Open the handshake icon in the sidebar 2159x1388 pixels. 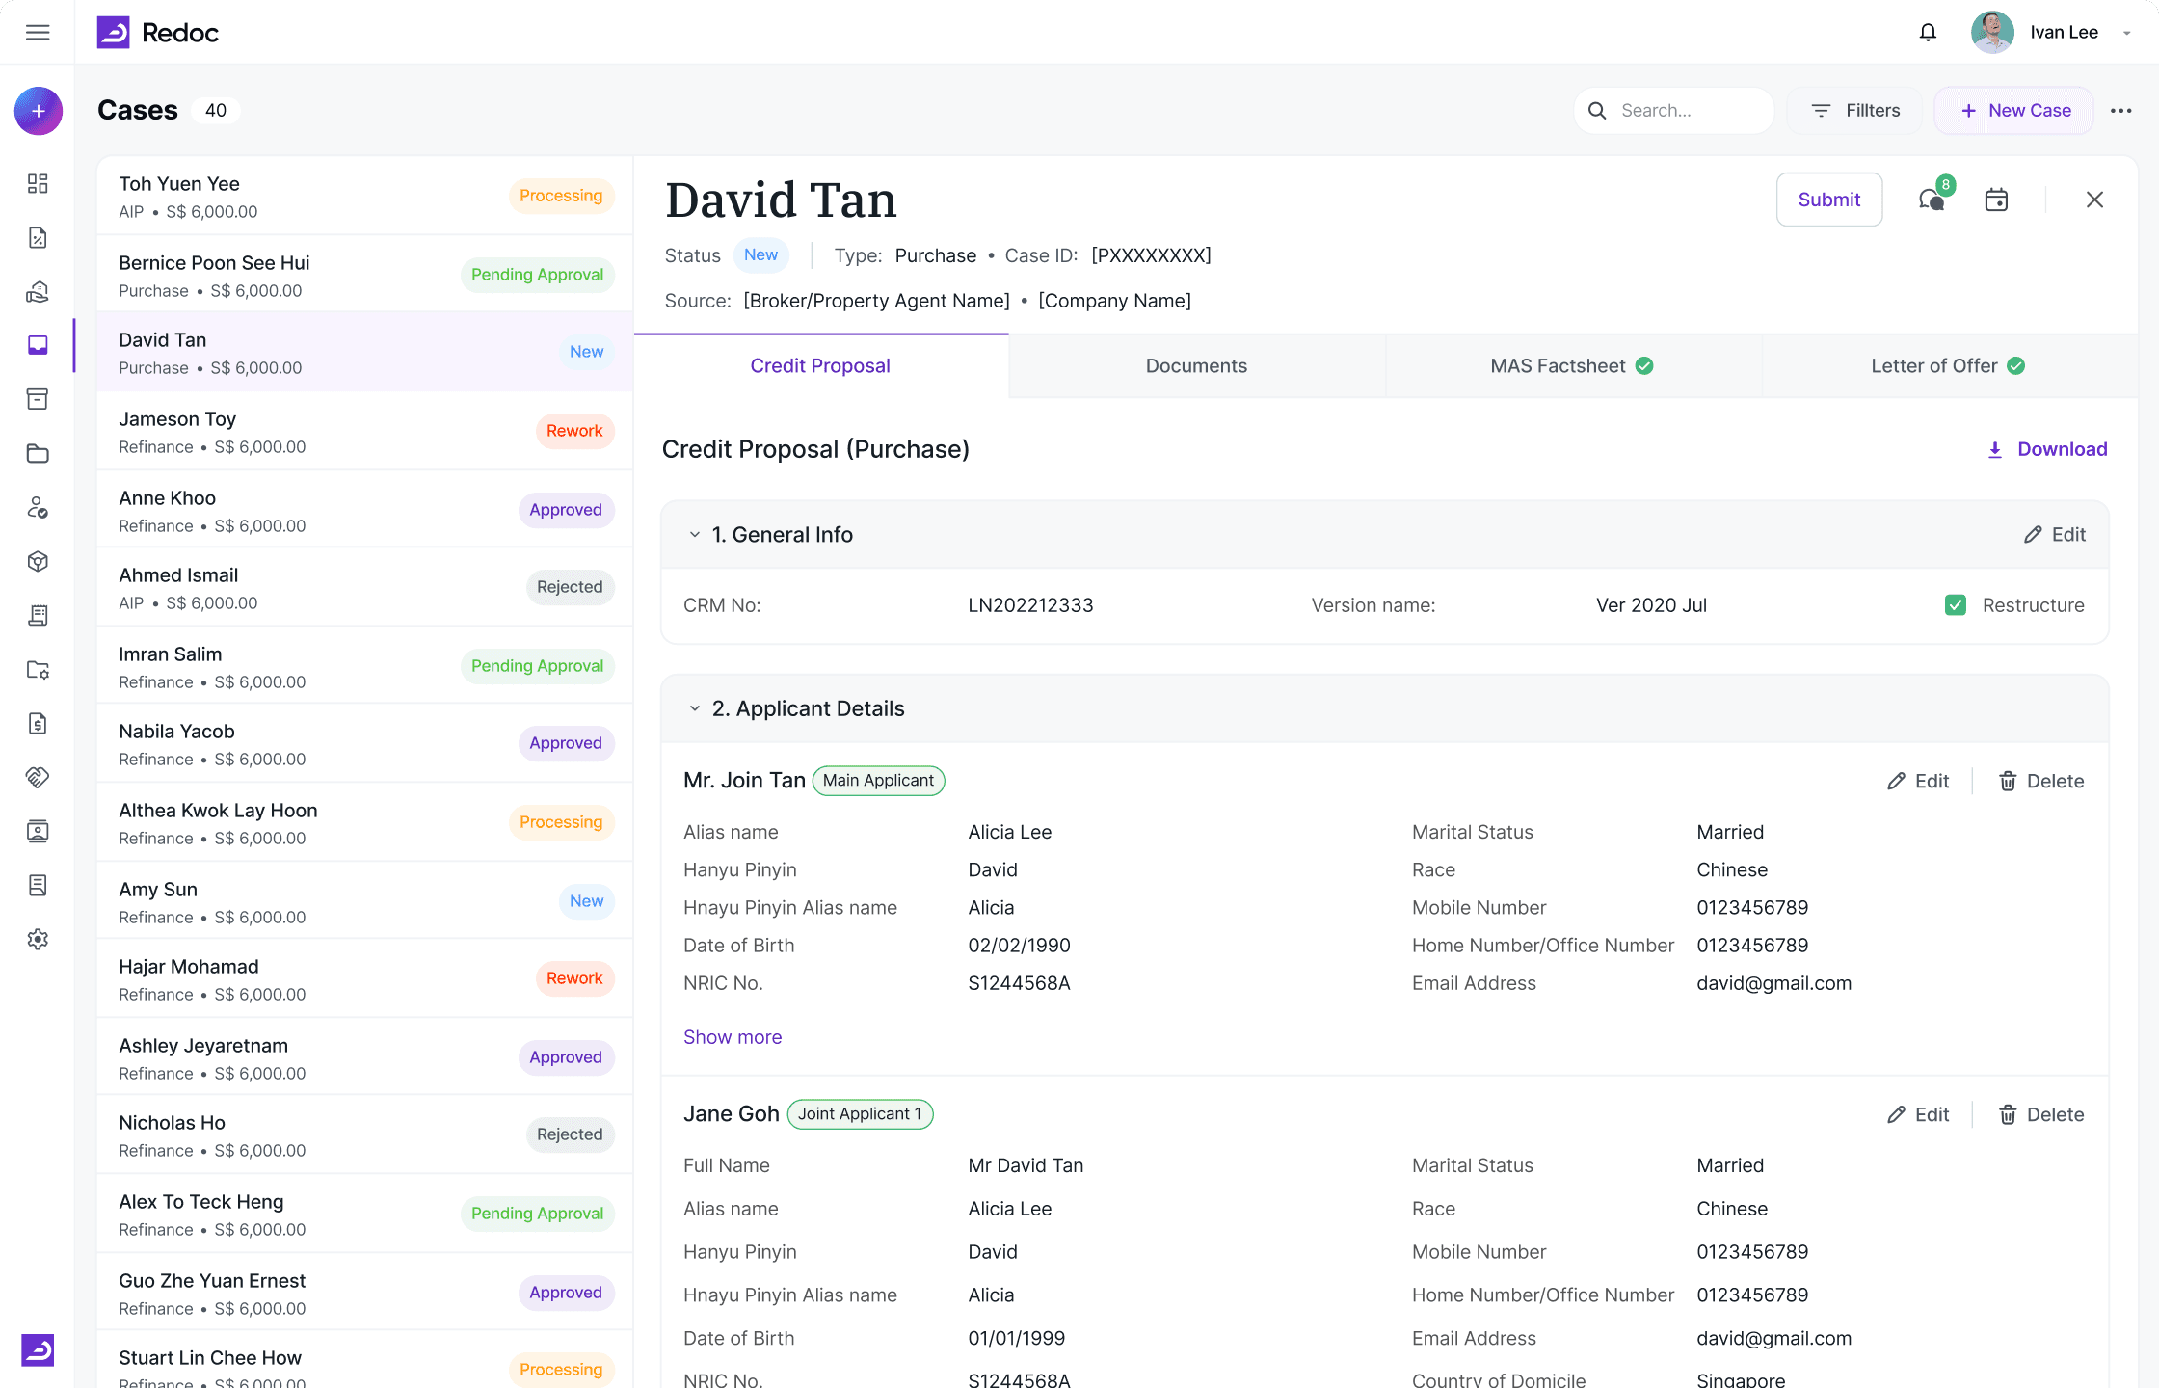coord(38,777)
